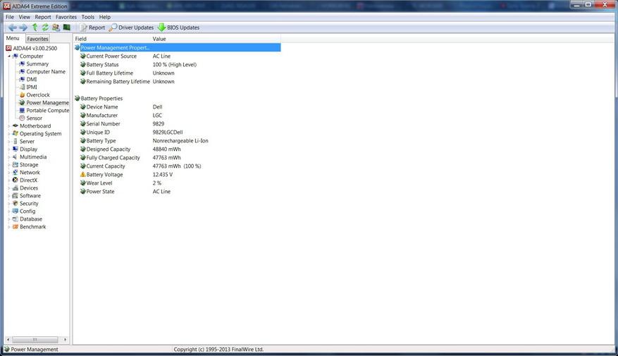Select the Fully Charged Capacity row
The image size is (618, 356).
[178, 158]
